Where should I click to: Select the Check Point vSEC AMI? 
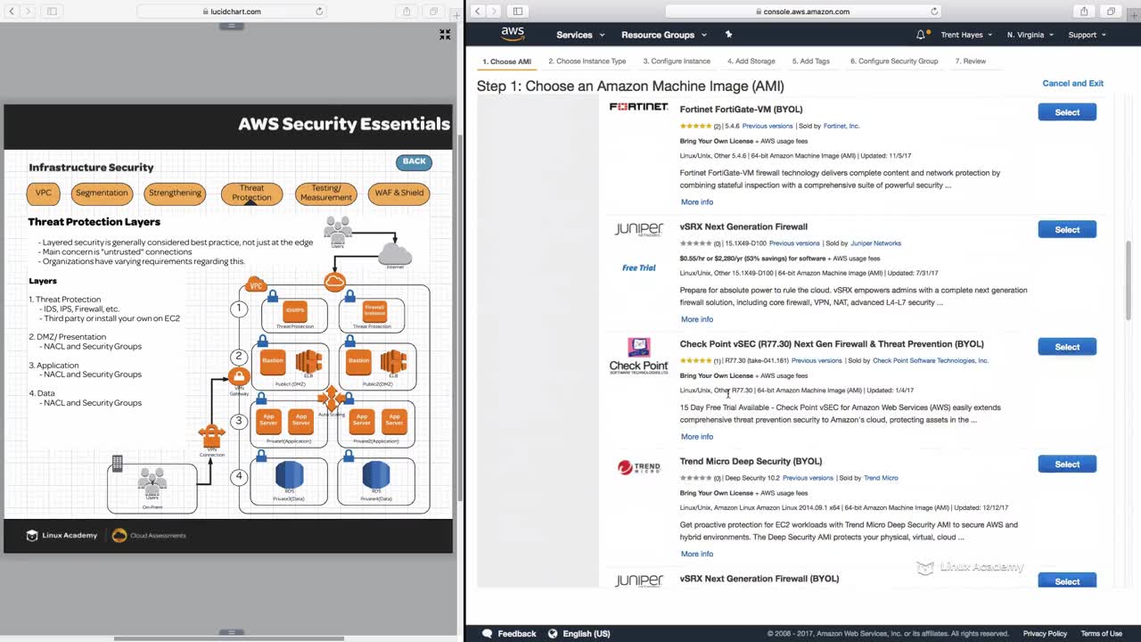tap(1067, 347)
